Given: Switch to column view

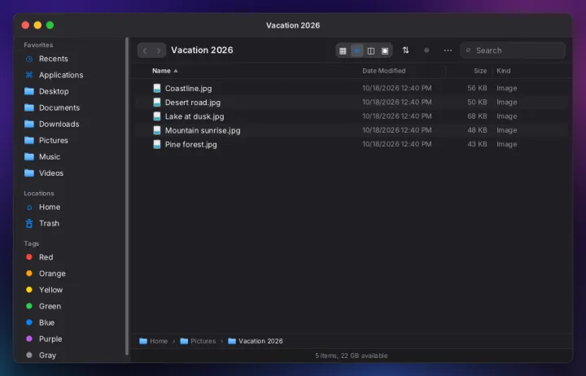Looking at the screenshot, I should (371, 50).
